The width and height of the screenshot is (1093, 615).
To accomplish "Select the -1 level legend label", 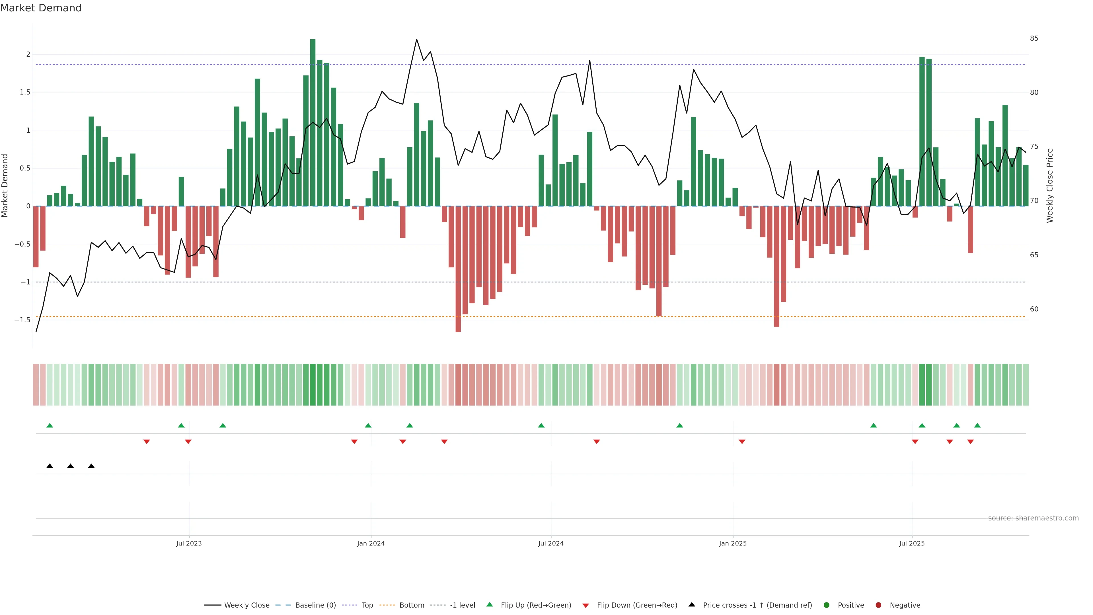I will [462, 605].
